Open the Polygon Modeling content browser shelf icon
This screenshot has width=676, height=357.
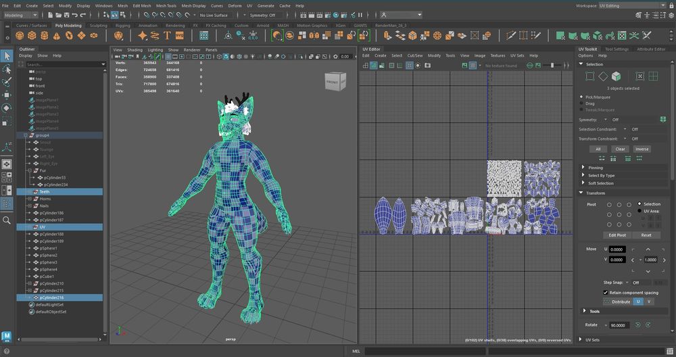pyautogui.click(x=204, y=36)
